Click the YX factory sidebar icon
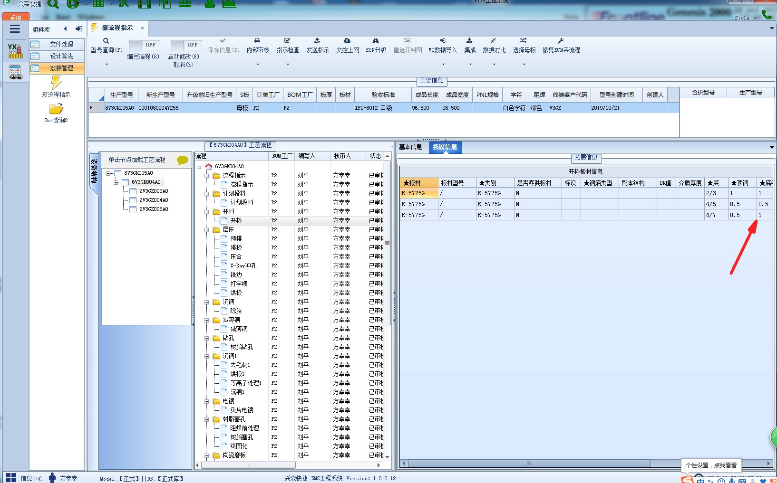Viewport: 777px width, 483px height. pyautogui.click(x=15, y=51)
